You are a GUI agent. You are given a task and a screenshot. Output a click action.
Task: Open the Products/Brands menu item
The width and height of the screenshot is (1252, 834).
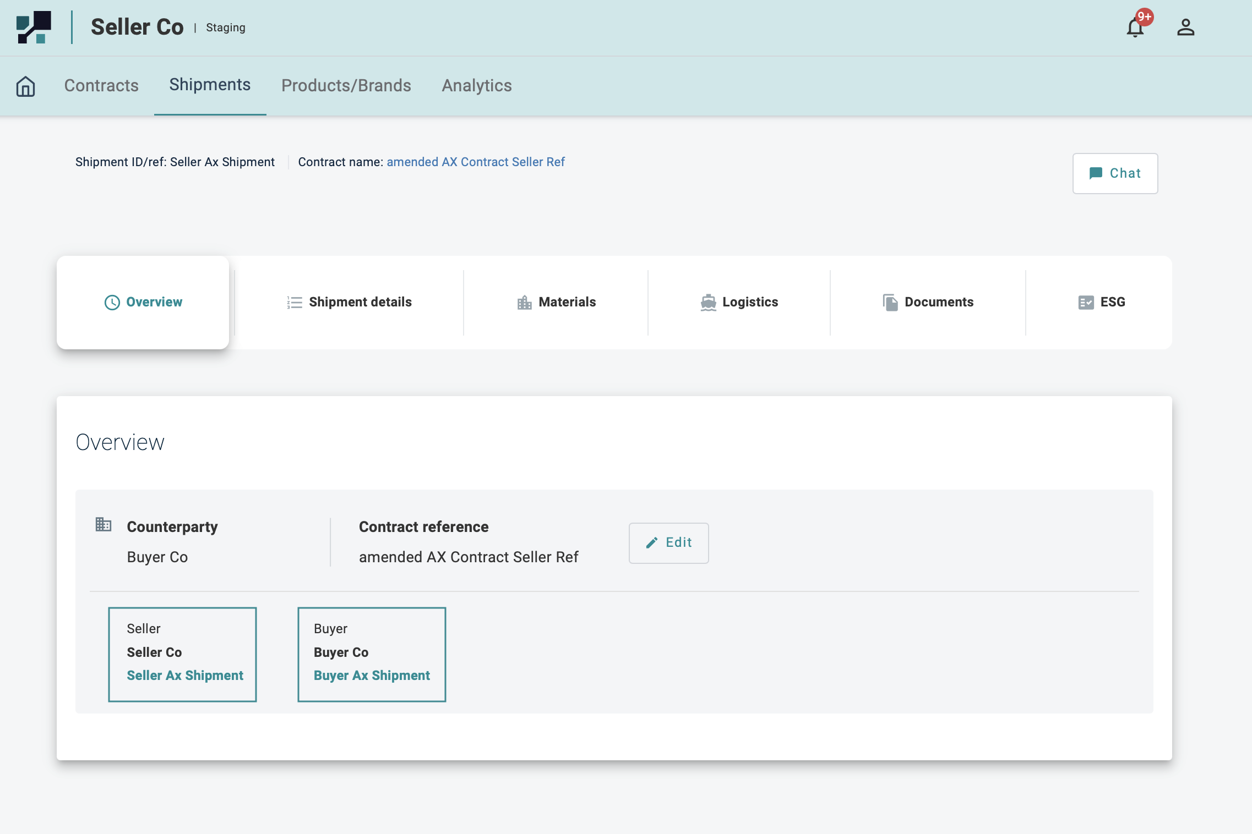click(346, 86)
